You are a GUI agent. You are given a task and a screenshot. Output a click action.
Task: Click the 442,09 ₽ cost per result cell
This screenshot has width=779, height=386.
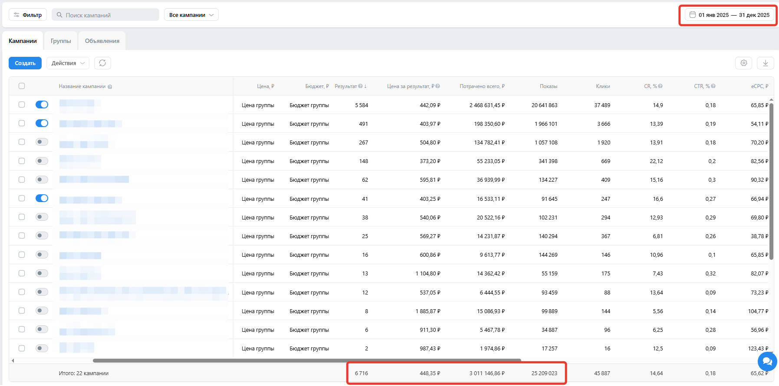click(x=430, y=105)
